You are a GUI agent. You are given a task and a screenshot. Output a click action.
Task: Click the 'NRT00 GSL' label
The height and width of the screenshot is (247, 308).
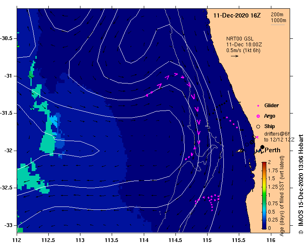click(240, 39)
